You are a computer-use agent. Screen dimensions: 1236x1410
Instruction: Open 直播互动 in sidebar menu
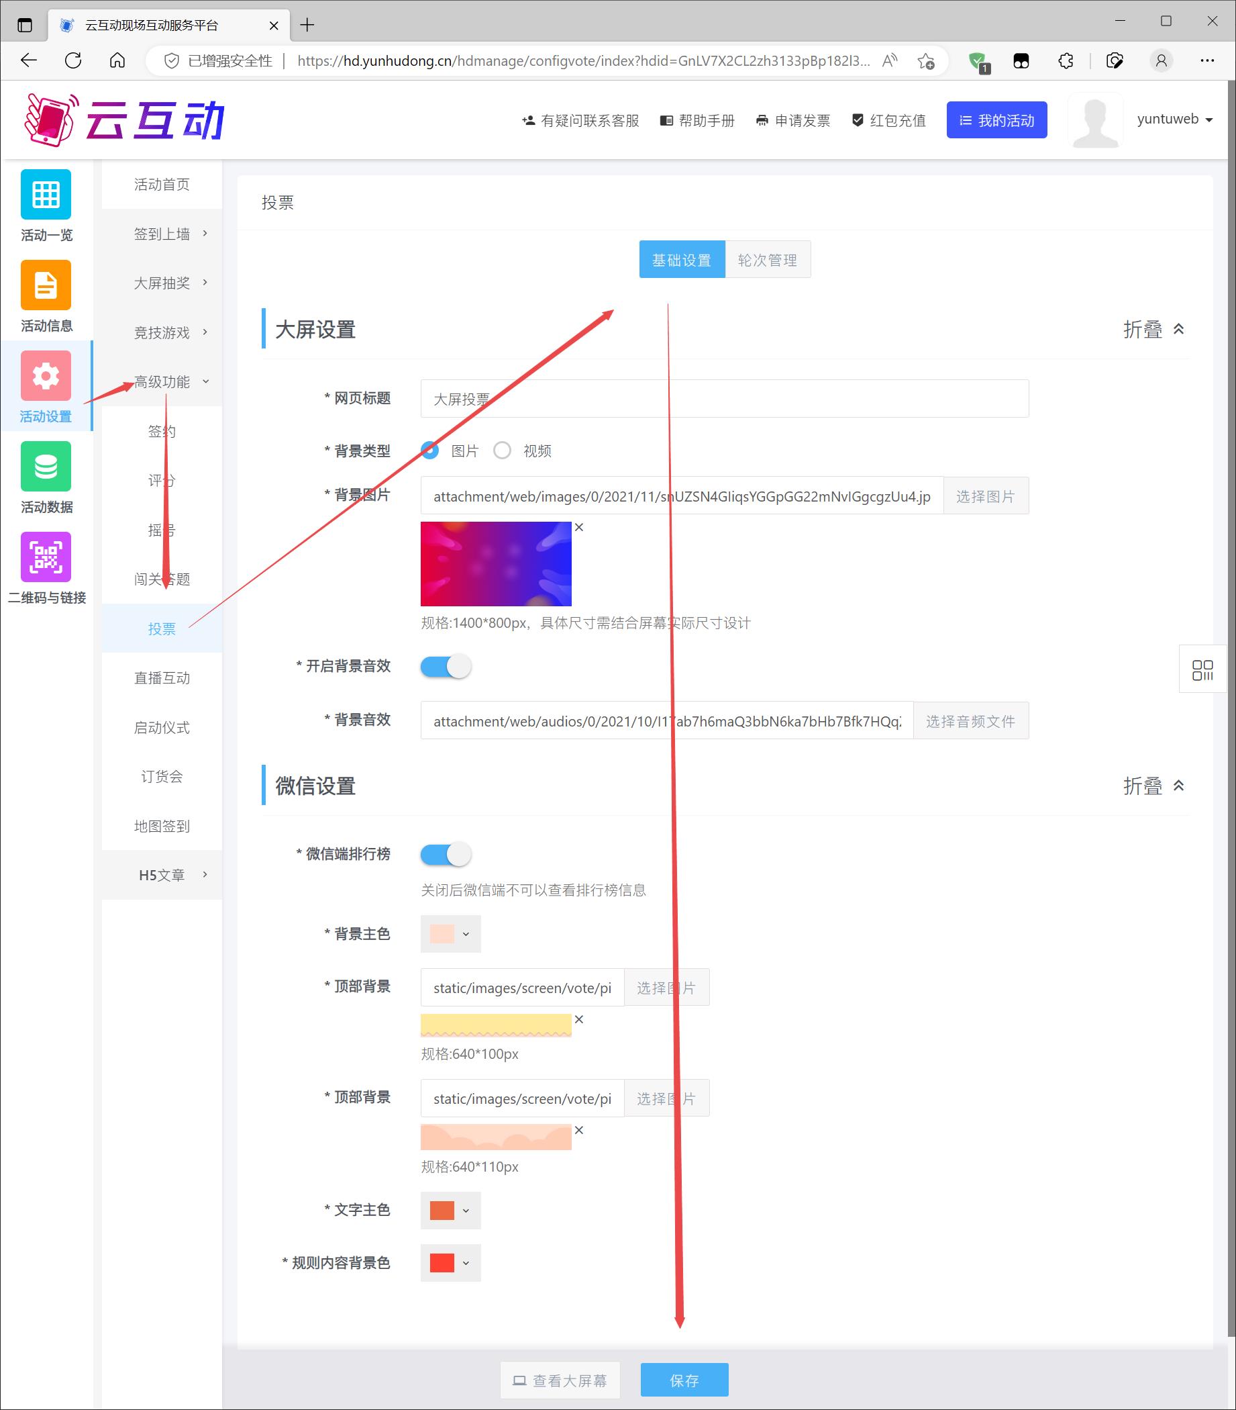point(162,678)
